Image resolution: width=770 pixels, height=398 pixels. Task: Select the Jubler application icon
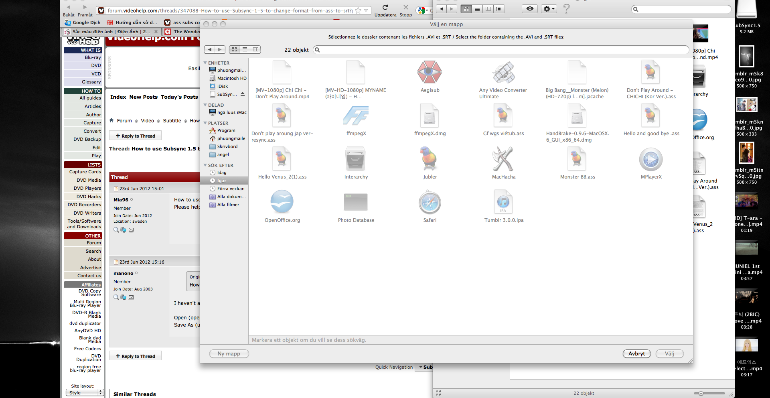tap(430, 159)
